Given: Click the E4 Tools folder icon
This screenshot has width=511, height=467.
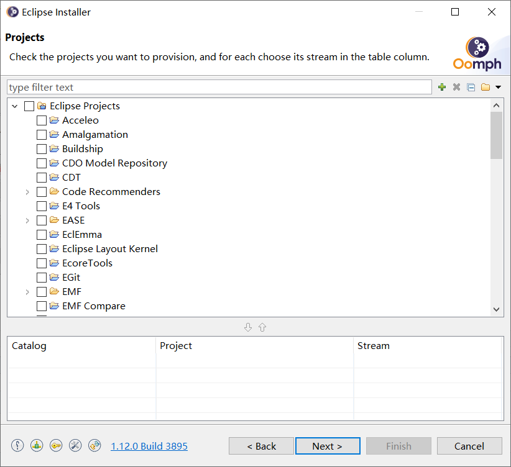Looking at the screenshot, I should pyautogui.click(x=54, y=206).
